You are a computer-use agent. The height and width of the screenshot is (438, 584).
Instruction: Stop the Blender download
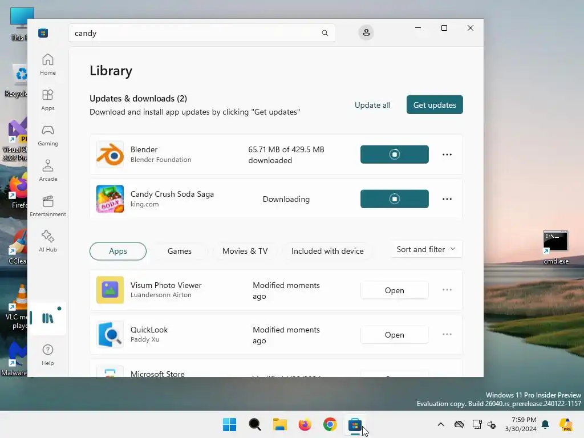[395, 154]
